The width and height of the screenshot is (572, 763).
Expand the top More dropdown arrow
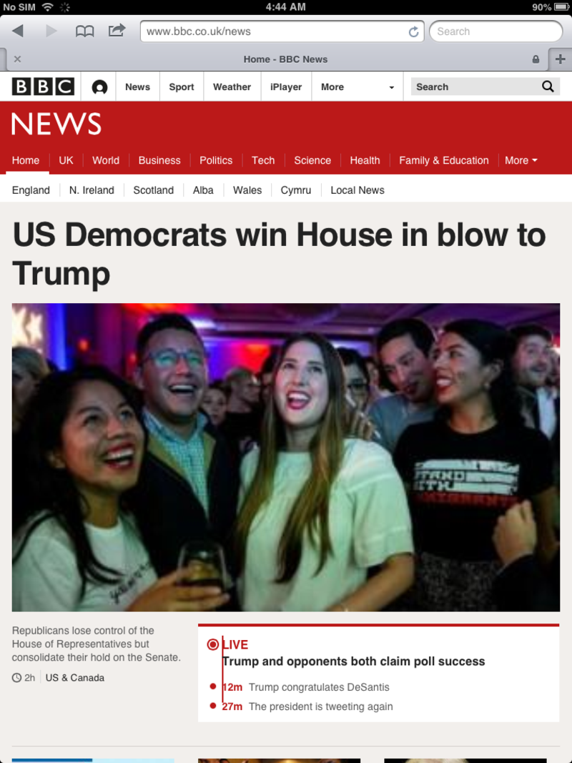point(392,87)
